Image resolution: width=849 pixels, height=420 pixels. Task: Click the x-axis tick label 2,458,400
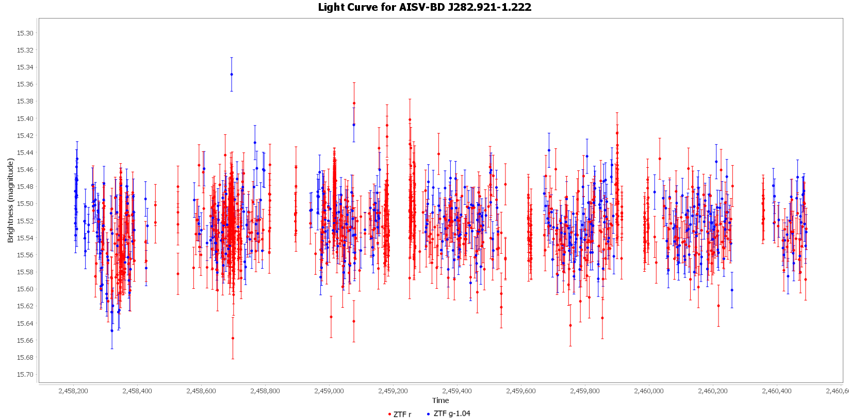(x=137, y=391)
